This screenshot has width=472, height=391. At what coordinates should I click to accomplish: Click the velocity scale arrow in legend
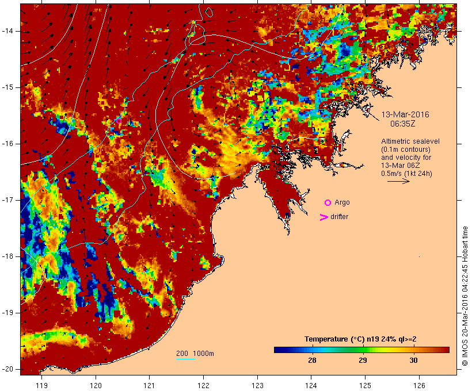[398, 181]
